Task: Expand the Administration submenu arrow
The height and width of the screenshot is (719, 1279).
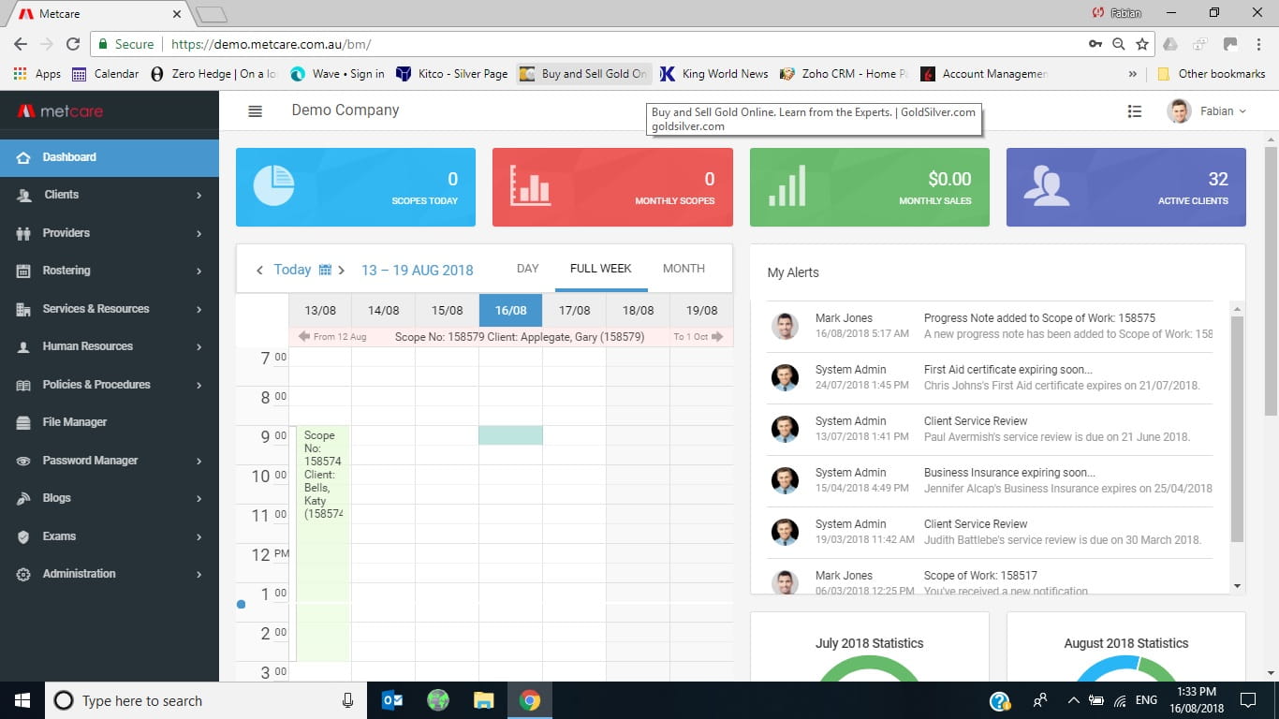Action: [x=199, y=575]
